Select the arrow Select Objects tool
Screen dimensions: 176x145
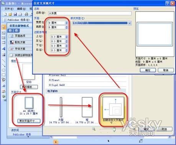(3, 27)
